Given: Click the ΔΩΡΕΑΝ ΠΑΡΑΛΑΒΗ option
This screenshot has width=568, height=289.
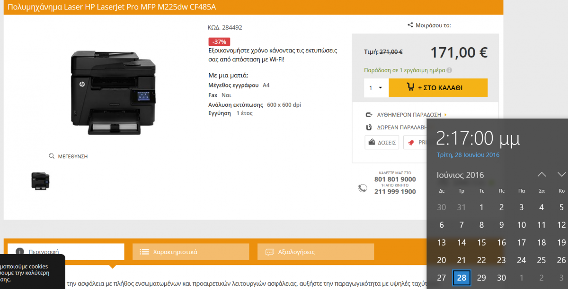Looking at the screenshot, I should [402, 127].
